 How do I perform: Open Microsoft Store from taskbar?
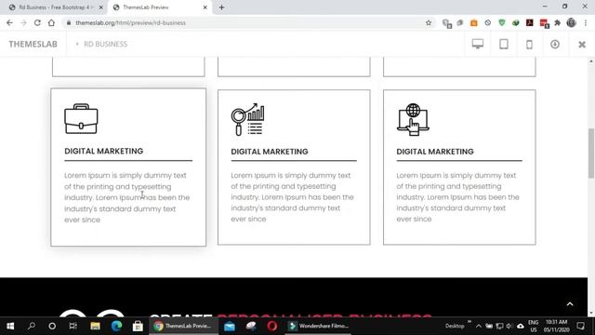(x=138, y=326)
